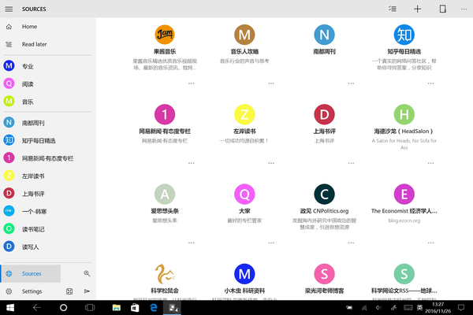This screenshot has width=473, height=315.
Task: Click the multi-select list icon in header
Action: [392, 9]
